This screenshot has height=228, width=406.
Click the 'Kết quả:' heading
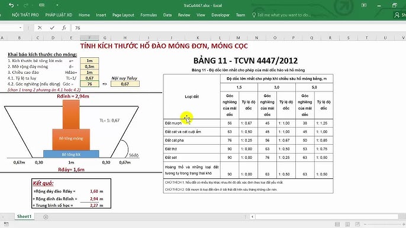pyautogui.click(x=43, y=183)
